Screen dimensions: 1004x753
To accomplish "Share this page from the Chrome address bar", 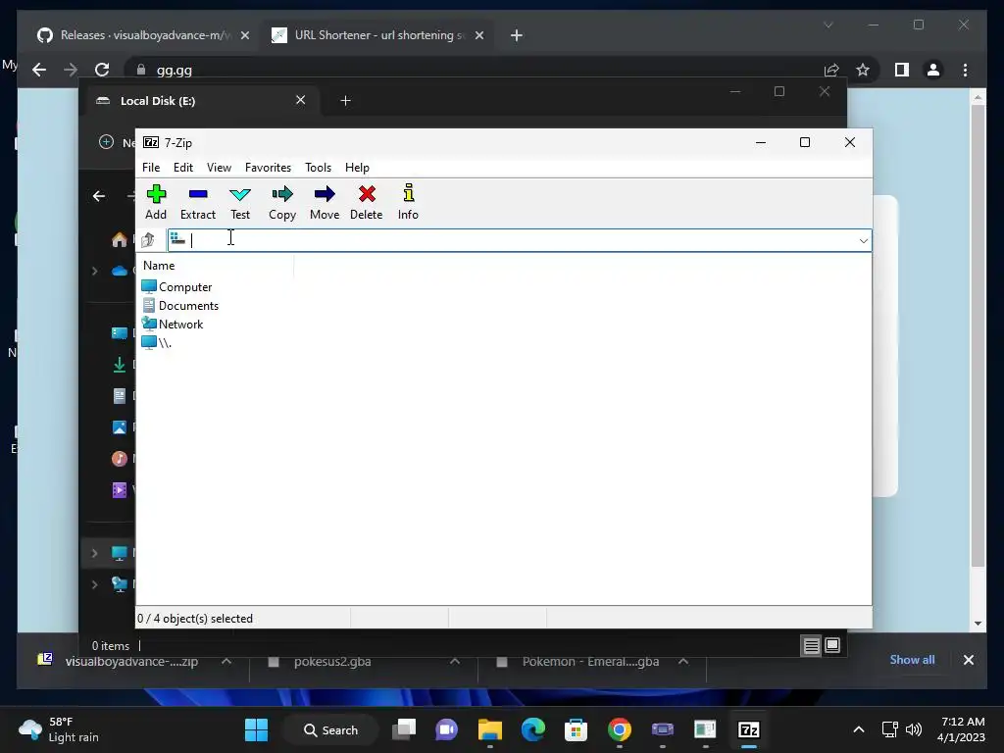I will [831, 70].
